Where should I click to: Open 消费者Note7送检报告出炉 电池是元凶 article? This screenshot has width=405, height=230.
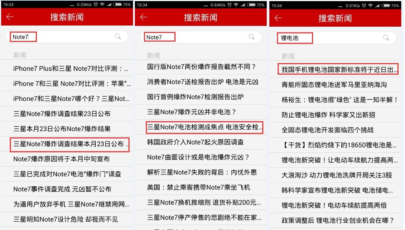click(x=201, y=82)
